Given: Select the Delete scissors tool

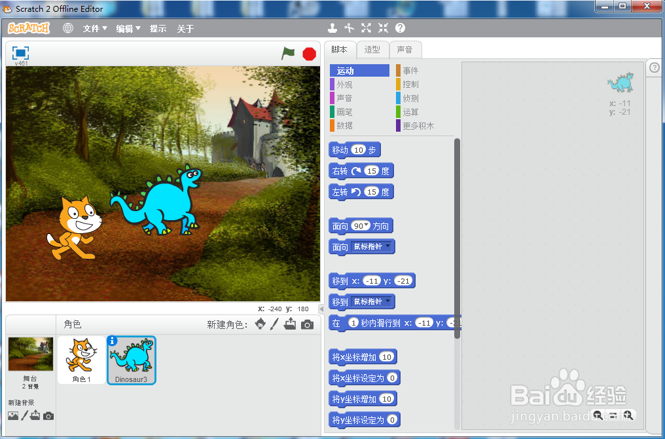Looking at the screenshot, I should (x=349, y=28).
